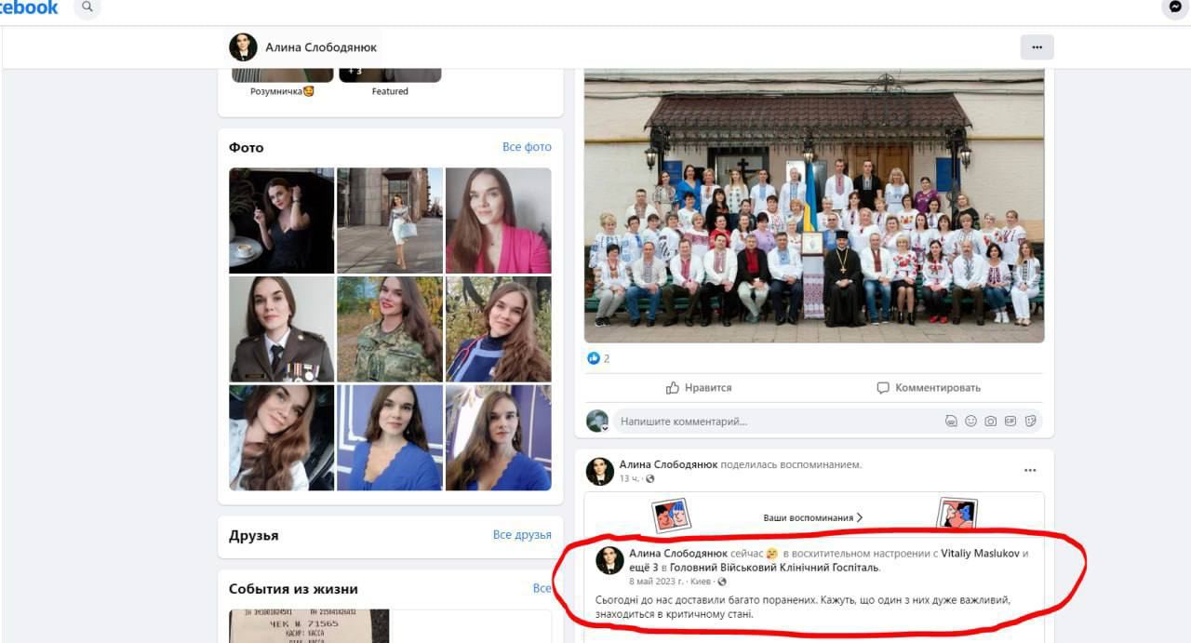Open the profile header three-dot menu
This screenshot has height=643, width=1191.
(1037, 46)
